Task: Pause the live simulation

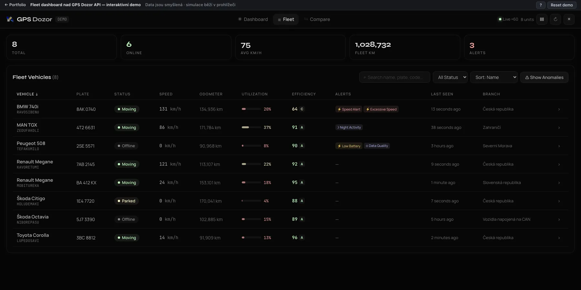Action: [542, 19]
